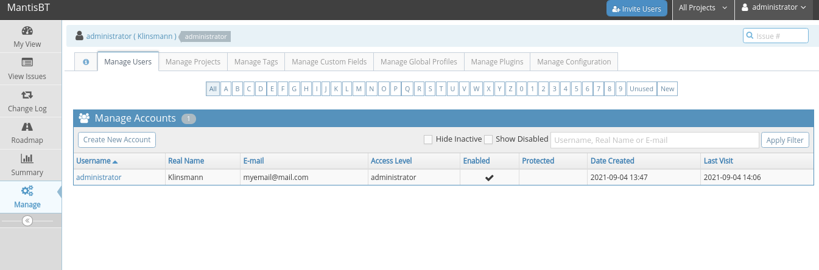The height and width of the screenshot is (270, 819).
Task: Collapse sidebar with double-chevron icon
Action: (27, 221)
